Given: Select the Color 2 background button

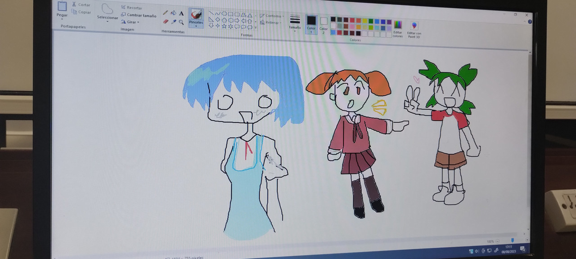Looking at the screenshot, I should (324, 25).
